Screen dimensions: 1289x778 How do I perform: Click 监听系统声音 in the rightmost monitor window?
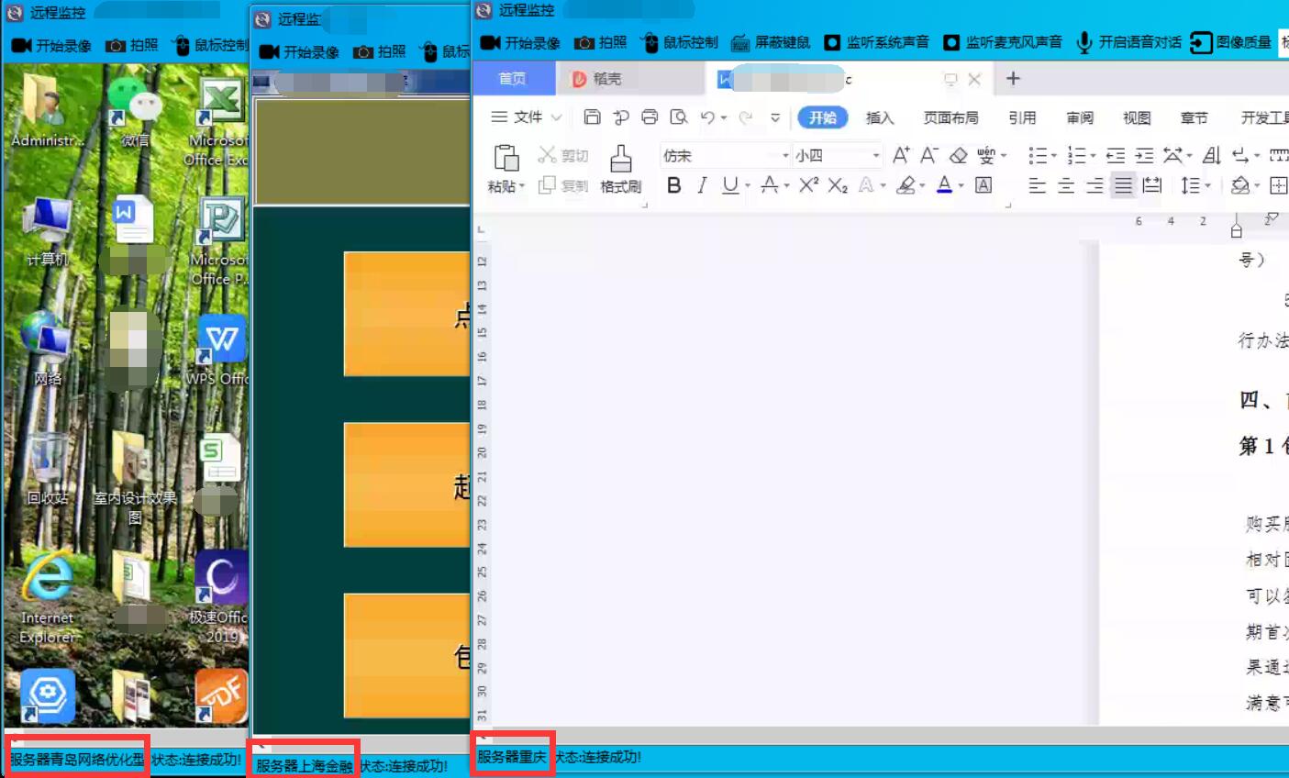877,42
